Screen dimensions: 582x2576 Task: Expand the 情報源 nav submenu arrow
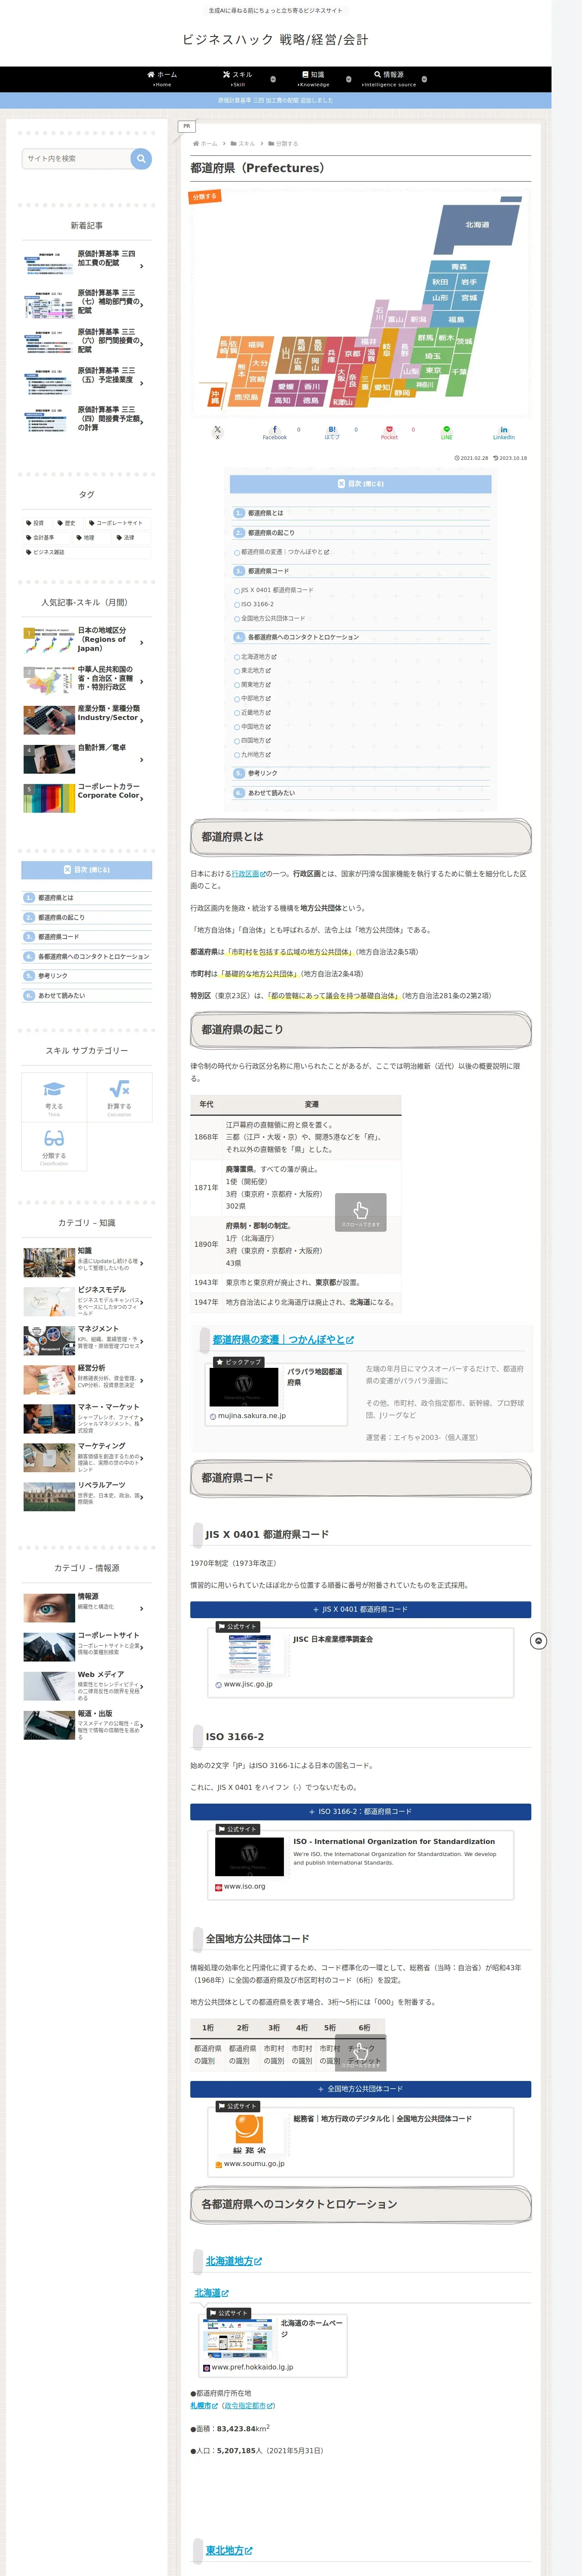[424, 79]
